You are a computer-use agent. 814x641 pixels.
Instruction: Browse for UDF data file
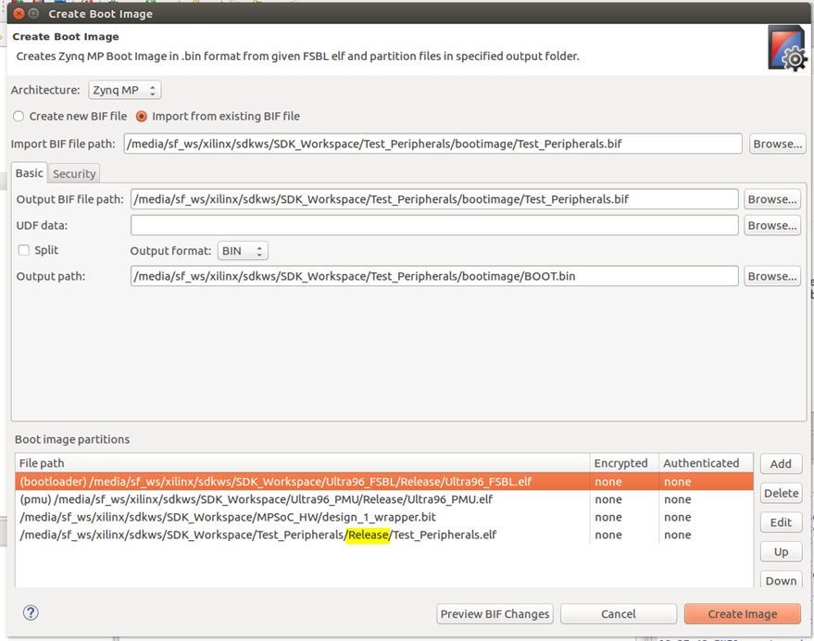(x=772, y=225)
